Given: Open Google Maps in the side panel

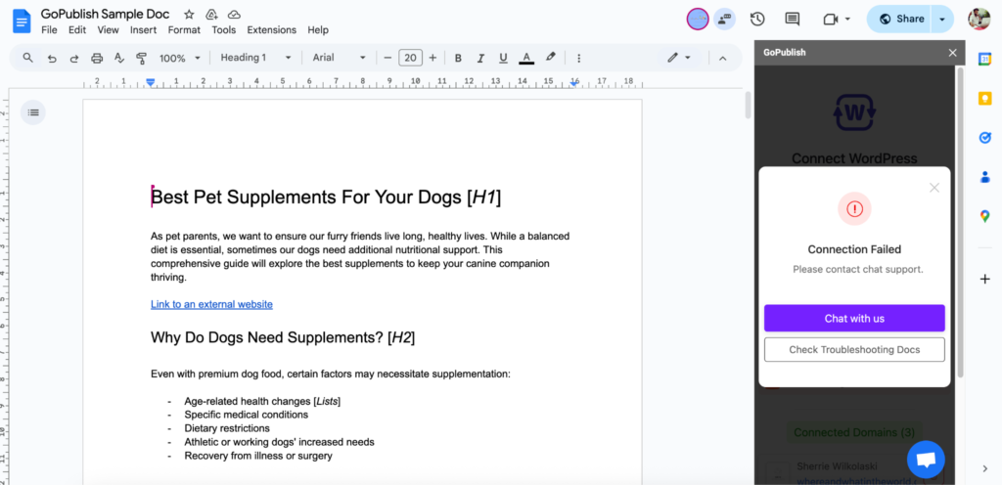Looking at the screenshot, I should [x=984, y=216].
